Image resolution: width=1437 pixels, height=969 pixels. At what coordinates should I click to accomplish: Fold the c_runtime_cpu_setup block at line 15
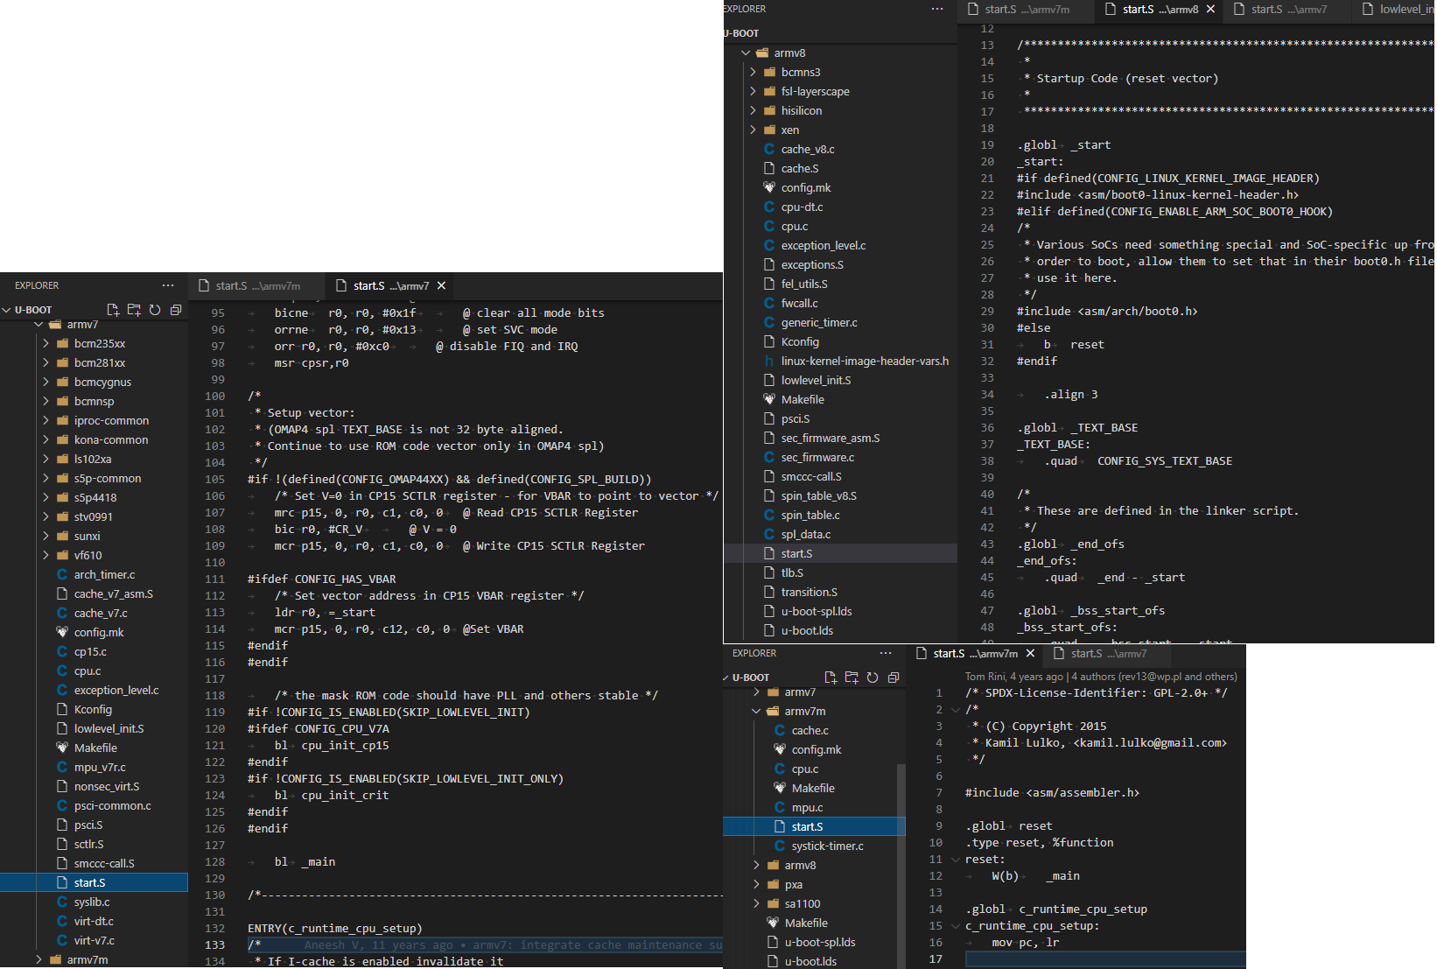click(x=955, y=926)
